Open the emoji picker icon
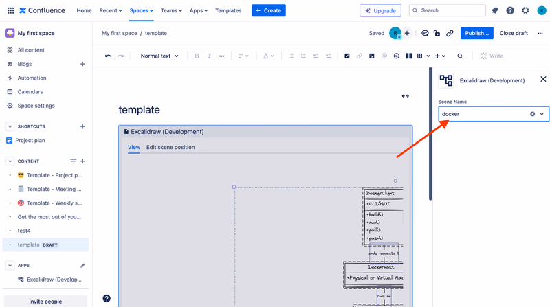Viewport: 550px width, 307px height. [397, 56]
